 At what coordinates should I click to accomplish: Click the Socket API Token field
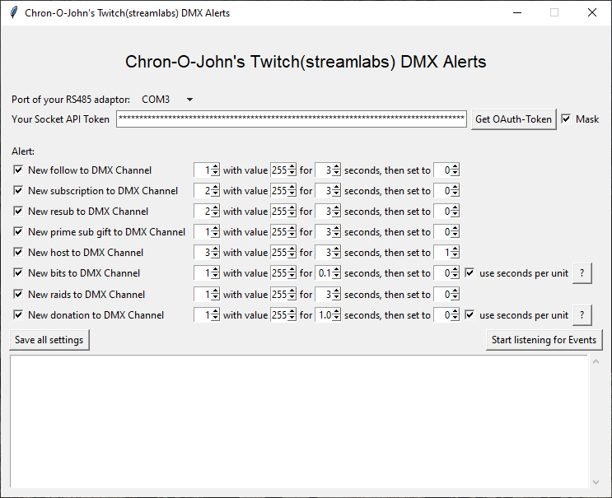291,119
